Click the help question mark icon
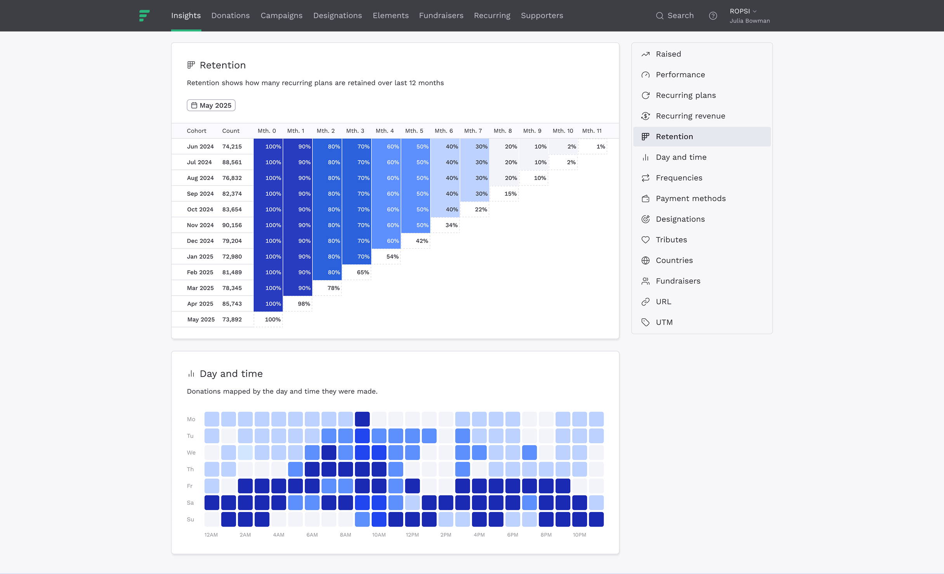This screenshot has width=944, height=574. tap(713, 16)
